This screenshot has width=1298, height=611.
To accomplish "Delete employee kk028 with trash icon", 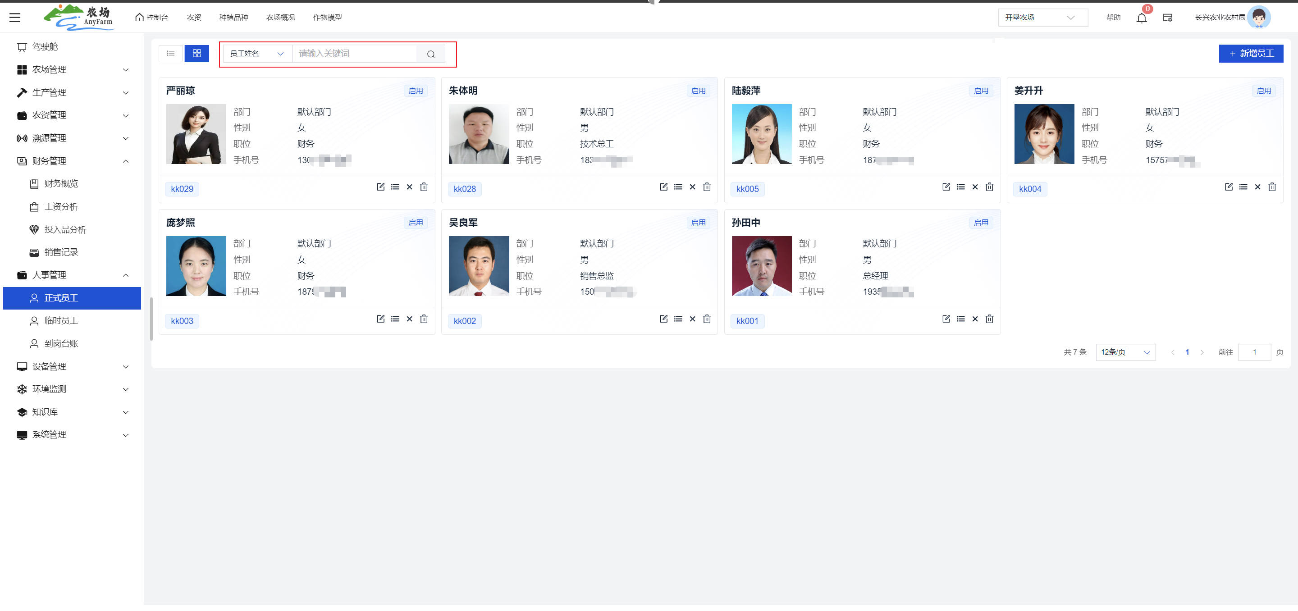I will pyautogui.click(x=706, y=187).
